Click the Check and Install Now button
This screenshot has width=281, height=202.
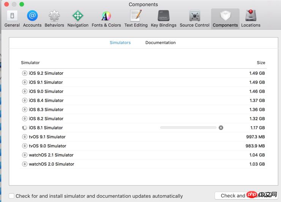click(246, 196)
